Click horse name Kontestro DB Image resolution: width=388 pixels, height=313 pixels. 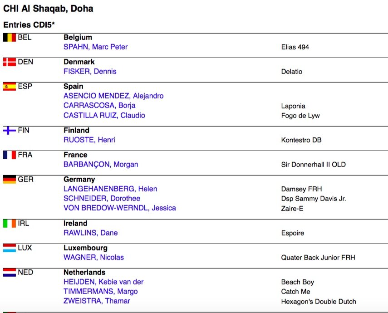coord(301,140)
